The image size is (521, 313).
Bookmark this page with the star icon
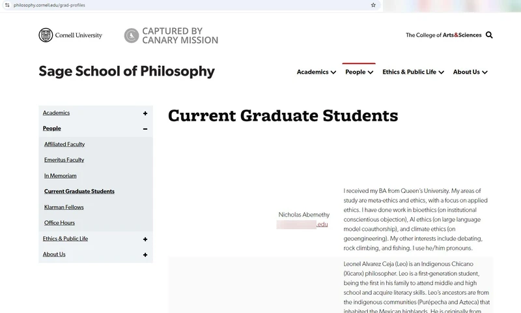(373, 5)
